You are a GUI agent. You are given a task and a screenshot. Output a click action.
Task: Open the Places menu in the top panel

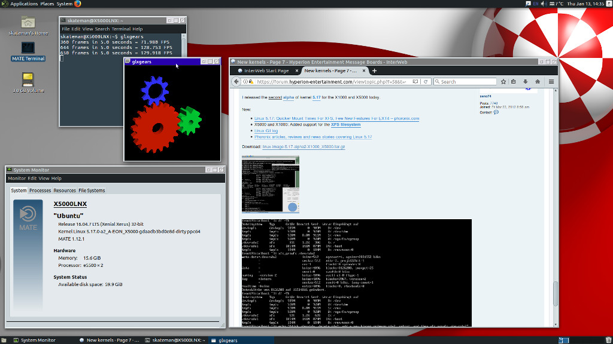(x=47, y=4)
